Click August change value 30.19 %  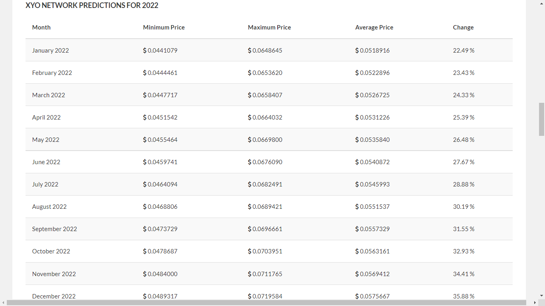464,207
